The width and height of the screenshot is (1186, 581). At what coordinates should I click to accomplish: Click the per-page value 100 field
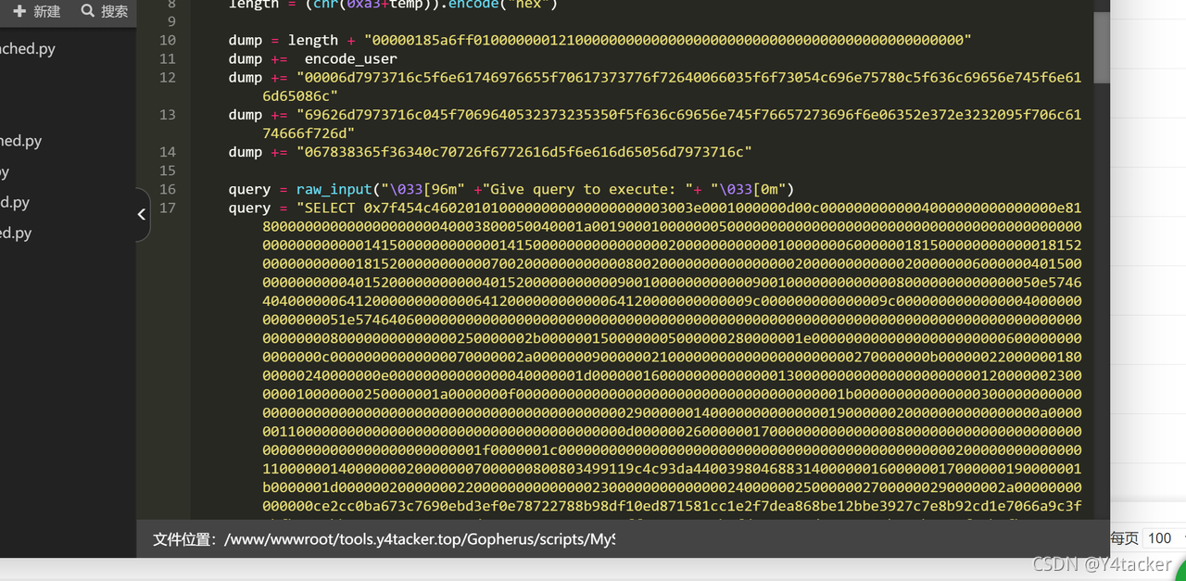(1161, 537)
